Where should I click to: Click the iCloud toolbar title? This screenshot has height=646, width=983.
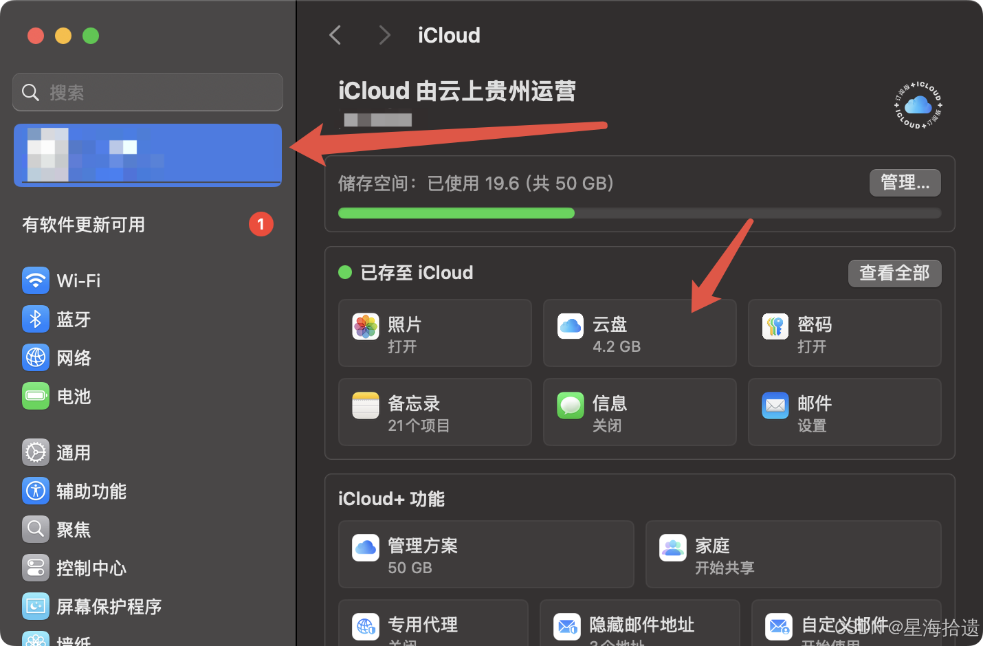point(449,35)
